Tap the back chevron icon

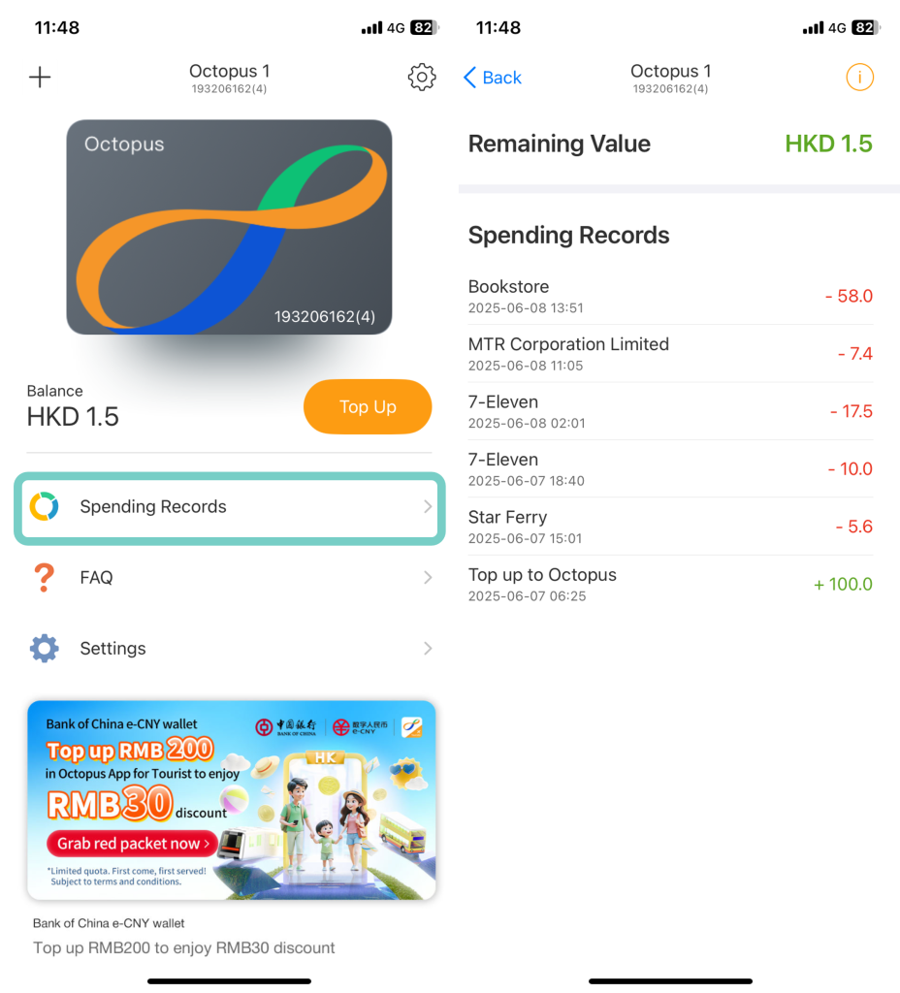[x=470, y=78]
